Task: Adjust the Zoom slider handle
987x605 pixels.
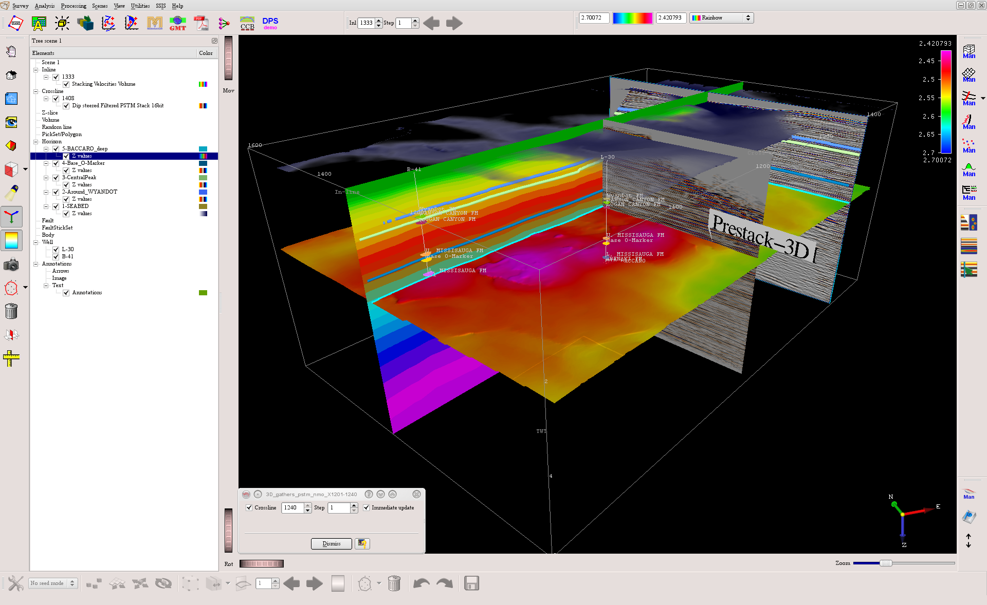Action: (x=885, y=563)
